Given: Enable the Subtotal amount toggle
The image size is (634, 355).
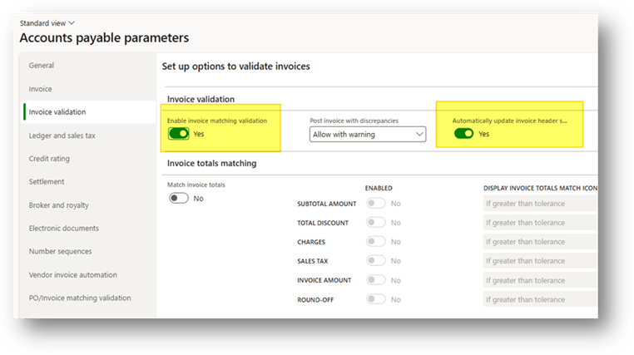Looking at the screenshot, I should (376, 203).
